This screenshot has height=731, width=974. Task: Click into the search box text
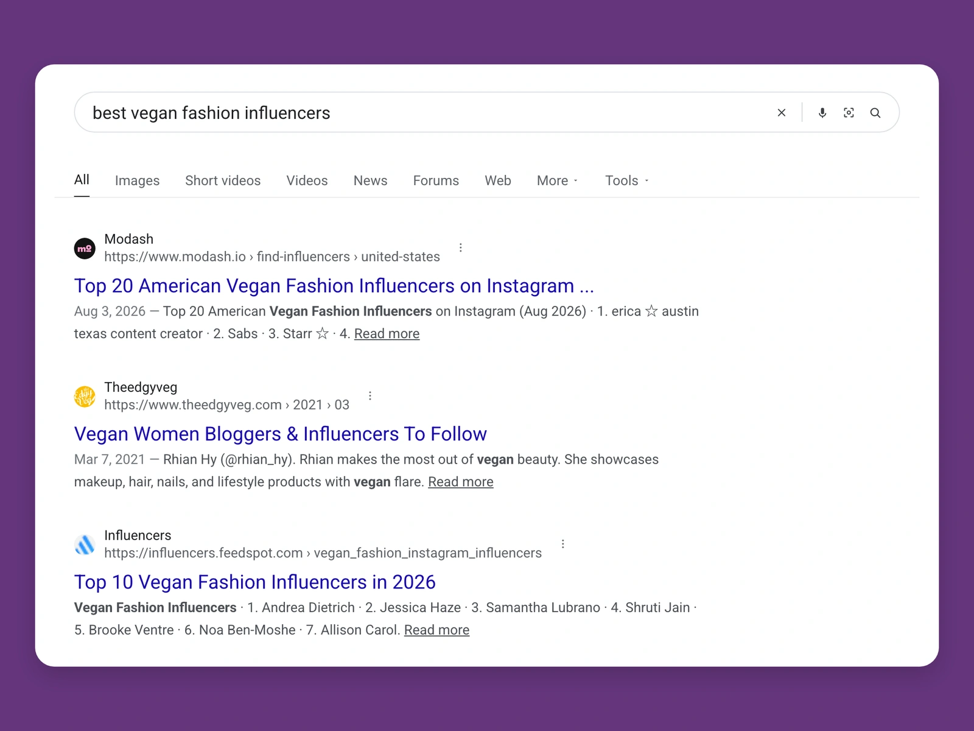coord(211,113)
